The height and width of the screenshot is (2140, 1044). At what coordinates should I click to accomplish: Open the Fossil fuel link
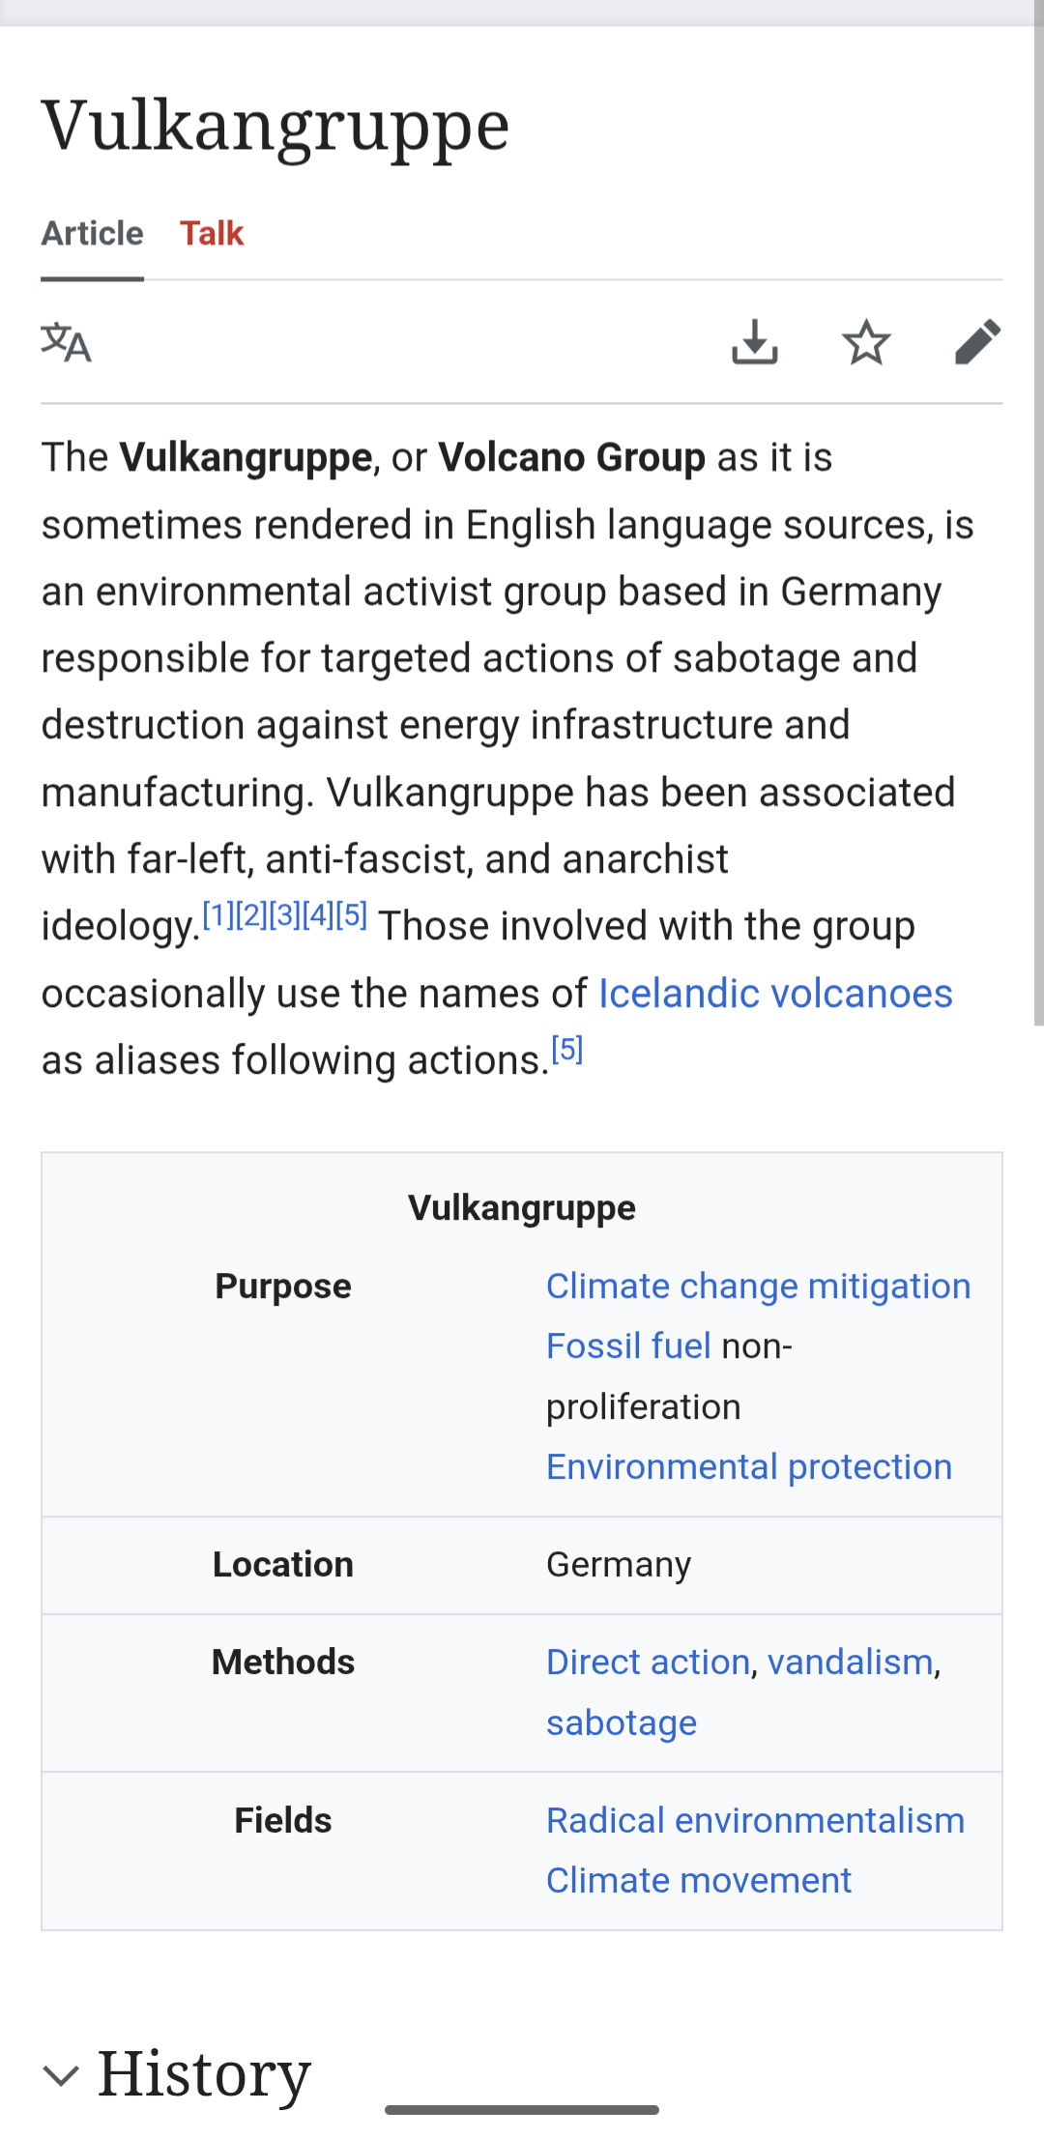[628, 1346]
